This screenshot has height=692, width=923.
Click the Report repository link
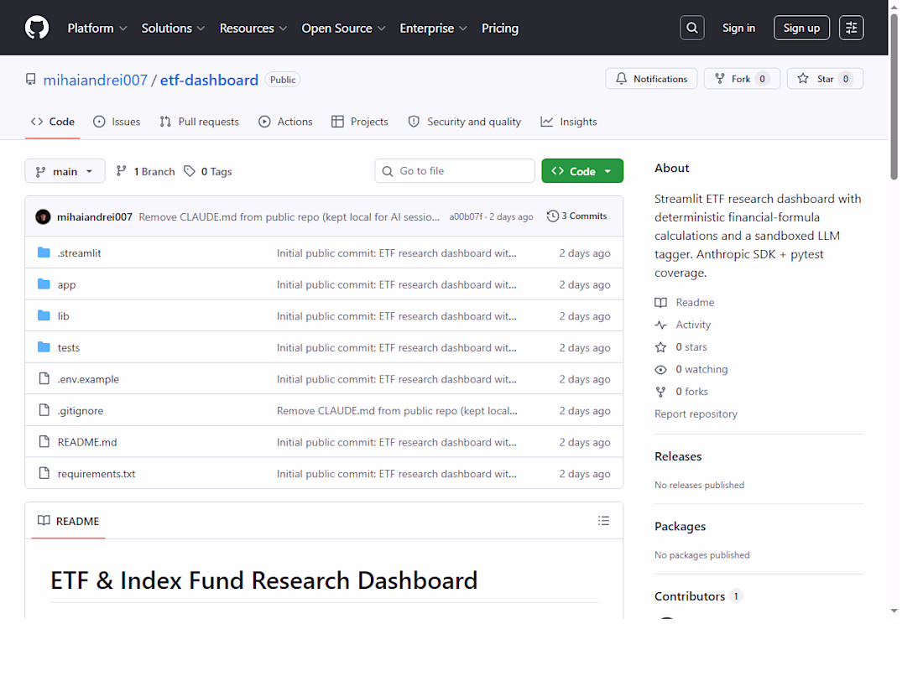click(696, 414)
